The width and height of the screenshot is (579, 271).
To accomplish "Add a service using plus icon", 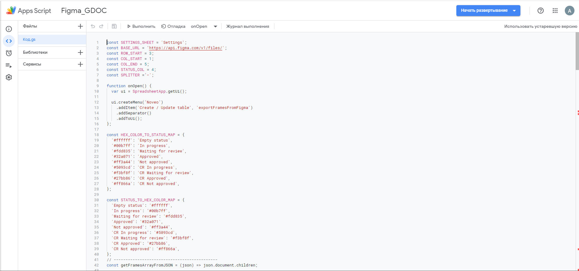I will point(80,64).
